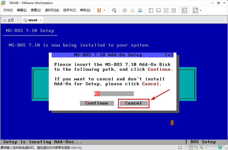Screen dimensions: 228x150
Task: Click the Unity mode icon
Action: click(174, 10)
